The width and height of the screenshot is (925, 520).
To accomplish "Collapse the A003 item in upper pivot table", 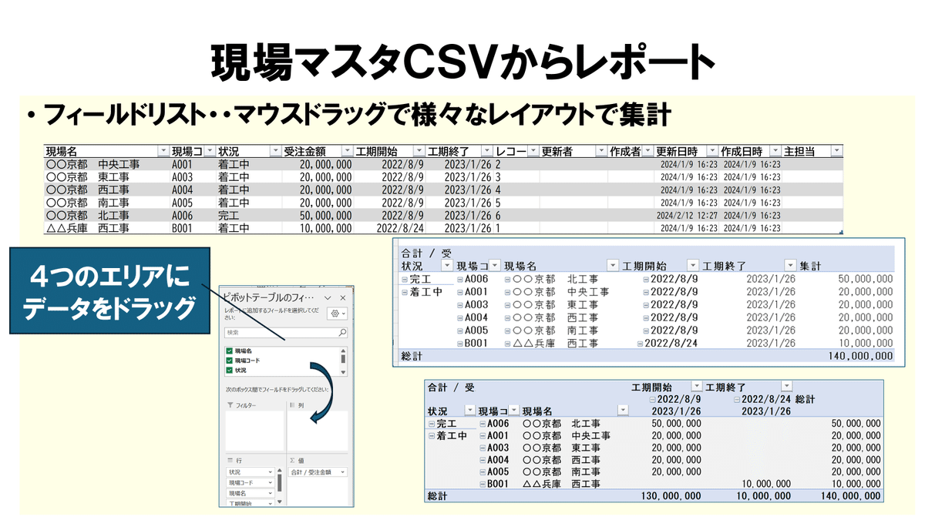I will [460, 305].
